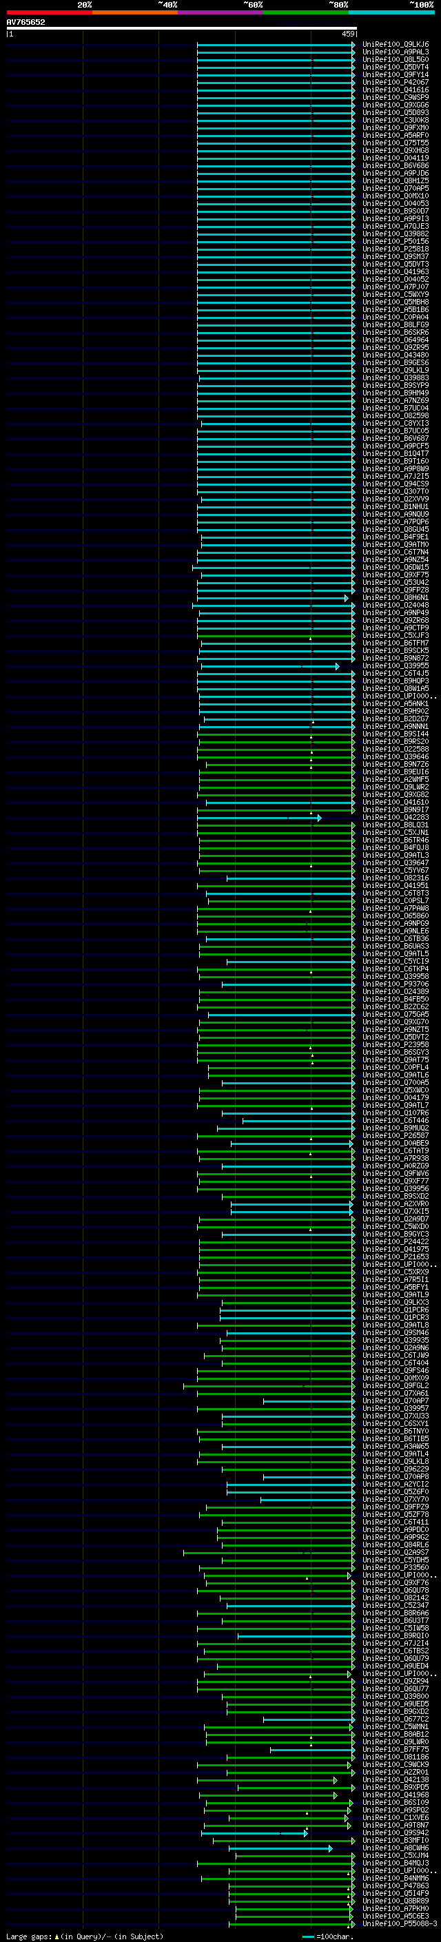
Task: Open hit UniRef100_Q75GA5
Action: [396, 1014]
